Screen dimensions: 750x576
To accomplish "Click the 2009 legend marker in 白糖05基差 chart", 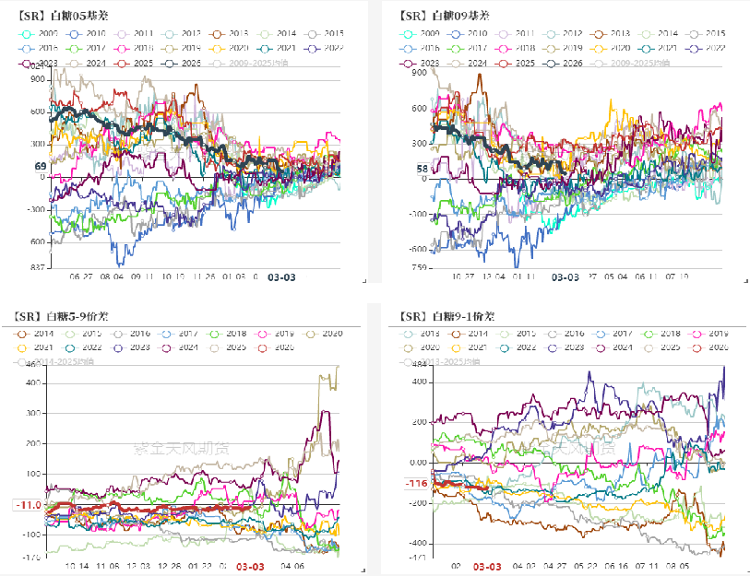I will (28, 32).
